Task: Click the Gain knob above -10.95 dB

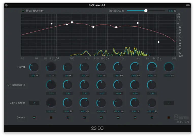Action: 118,103
